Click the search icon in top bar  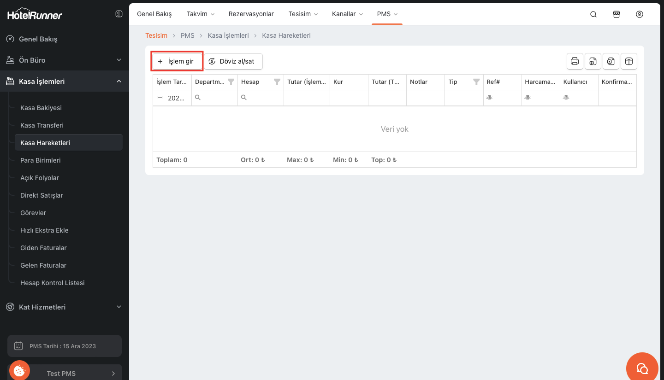tap(593, 14)
